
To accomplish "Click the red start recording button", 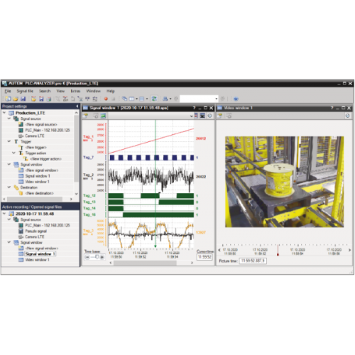I will coord(106,99).
